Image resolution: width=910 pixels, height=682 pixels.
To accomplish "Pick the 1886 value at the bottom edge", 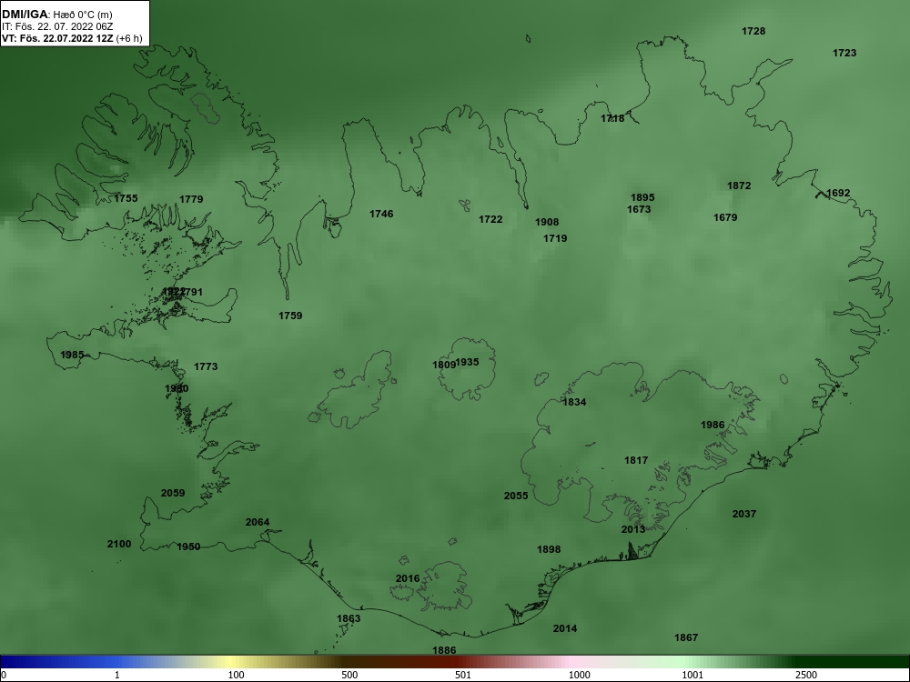I will pyautogui.click(x=444, y=651).
